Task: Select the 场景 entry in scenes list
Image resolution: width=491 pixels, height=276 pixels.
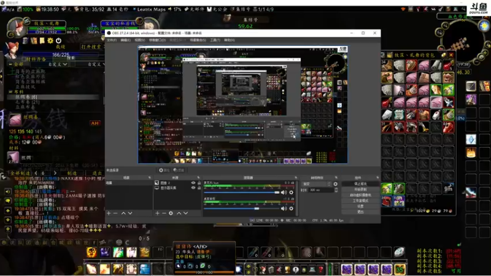Action: [x=129, y=183]
